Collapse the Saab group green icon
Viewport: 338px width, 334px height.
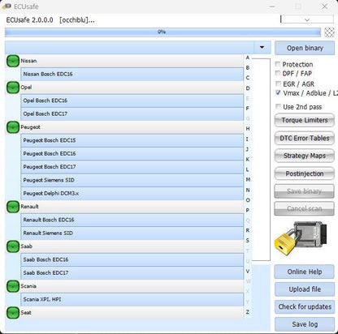point(12,246)
